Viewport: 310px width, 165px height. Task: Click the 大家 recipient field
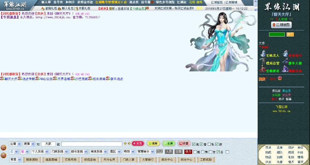pyautogui.click(x=48, y=144)
